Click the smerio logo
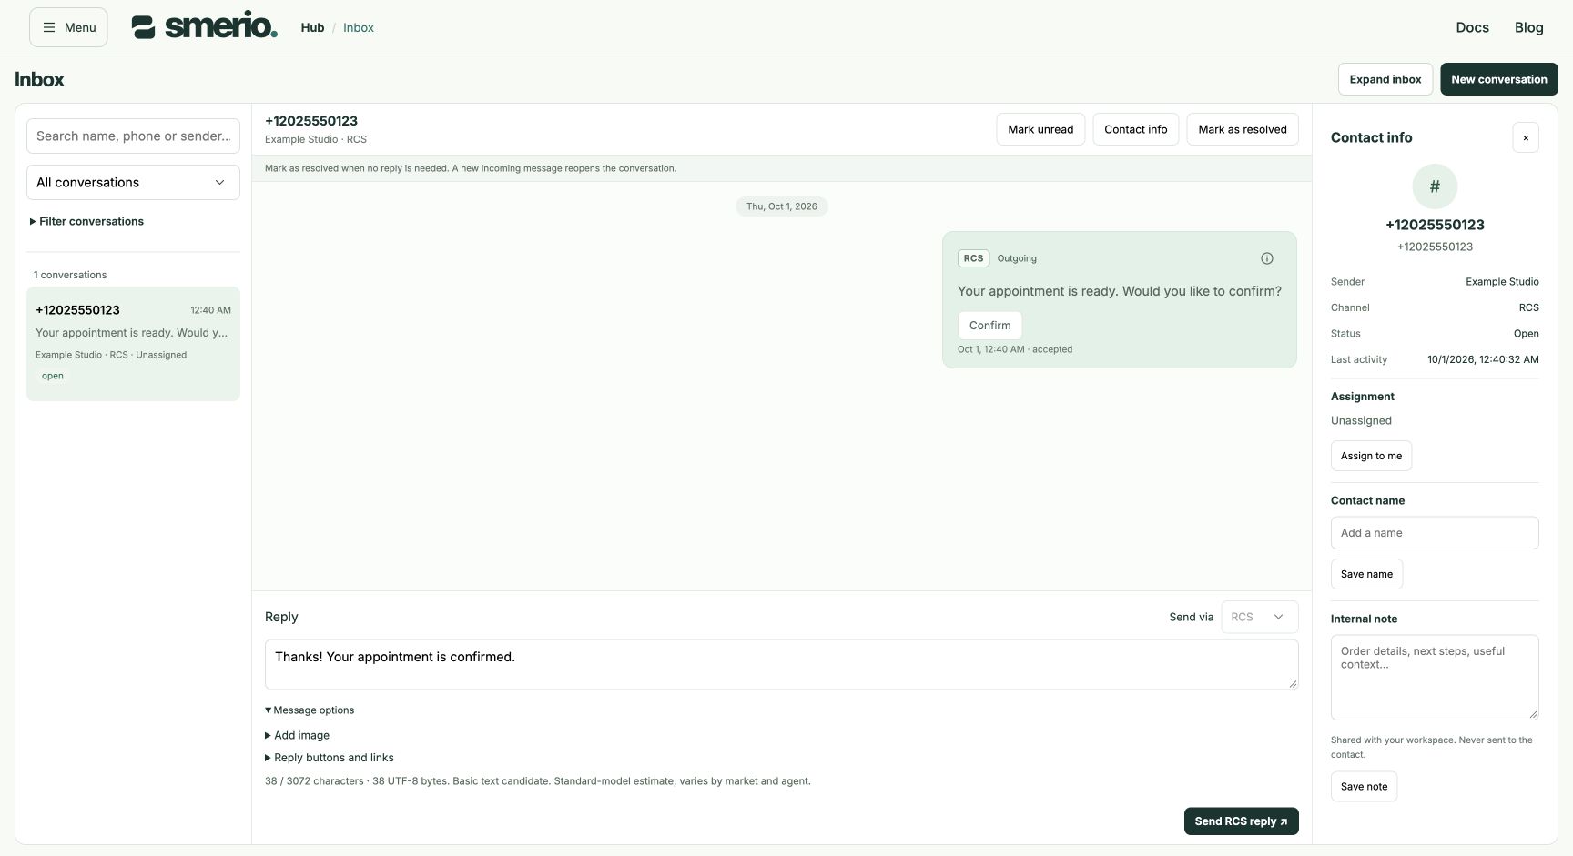Screen dimensions: 1573x856 point(205,26)
